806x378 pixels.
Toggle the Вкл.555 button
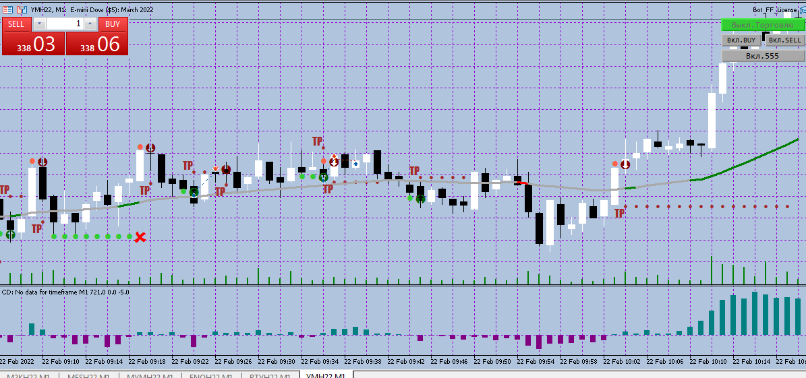coord(762,56)
